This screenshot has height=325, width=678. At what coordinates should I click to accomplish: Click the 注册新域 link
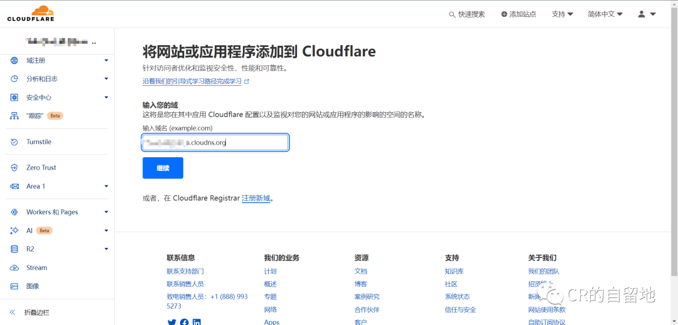coord(256,199)
